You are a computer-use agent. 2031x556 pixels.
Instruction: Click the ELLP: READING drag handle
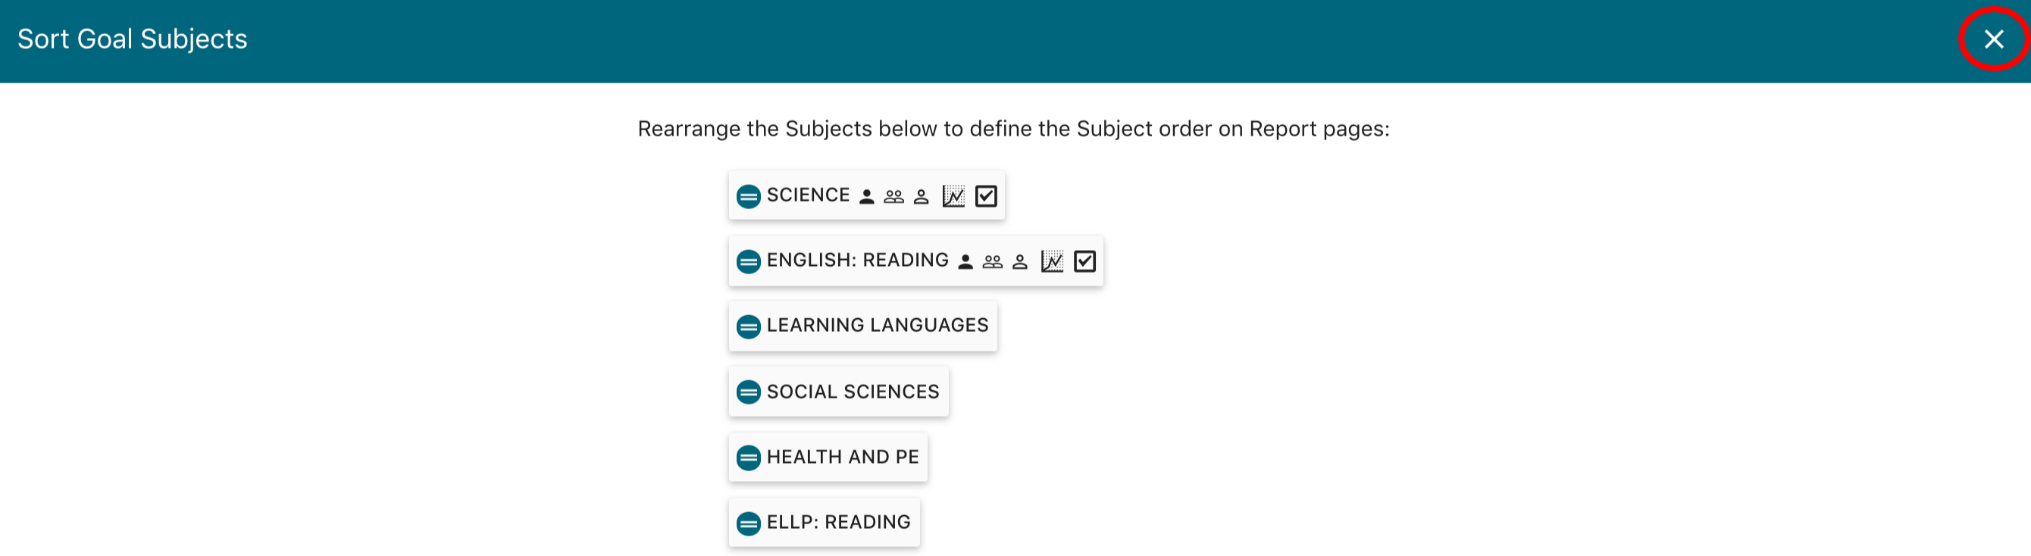(747, 523)
